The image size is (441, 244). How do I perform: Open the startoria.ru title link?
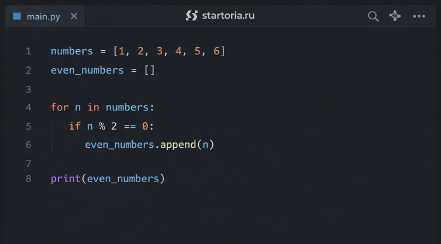228,15
